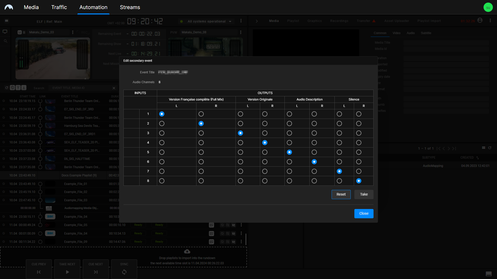
Task: Expand the PVW channel options via its kebab menu
Action: click(x=241, y=32)
